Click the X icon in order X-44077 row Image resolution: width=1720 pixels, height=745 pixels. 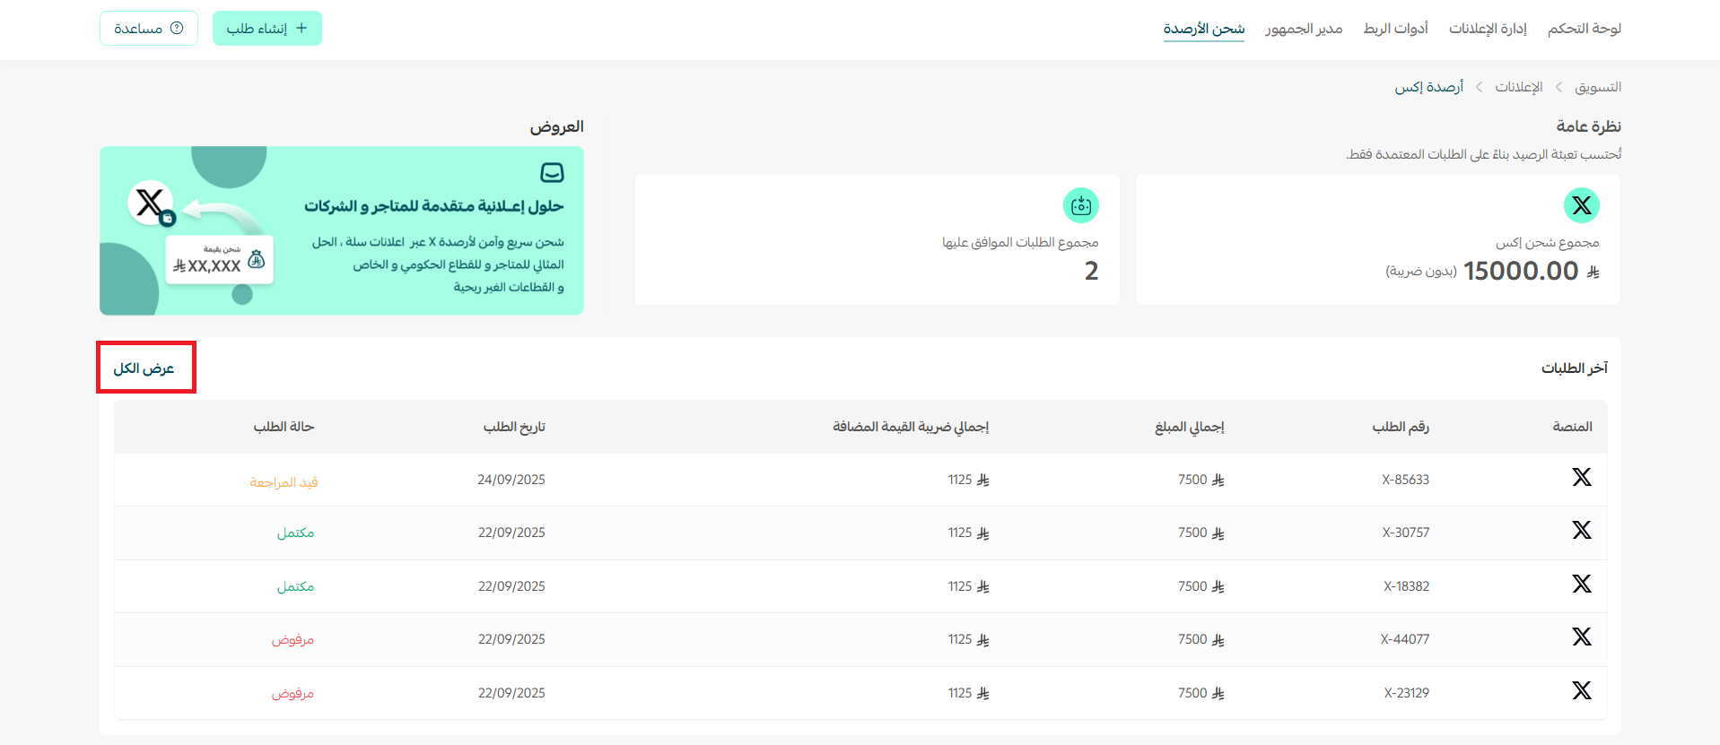1581,637
